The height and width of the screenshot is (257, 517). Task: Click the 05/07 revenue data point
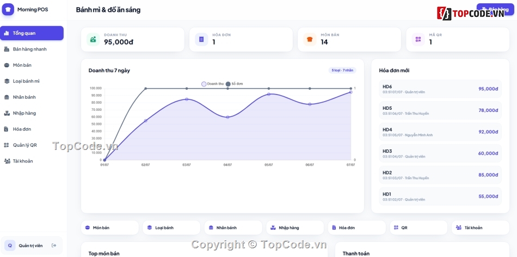(269, 94)
